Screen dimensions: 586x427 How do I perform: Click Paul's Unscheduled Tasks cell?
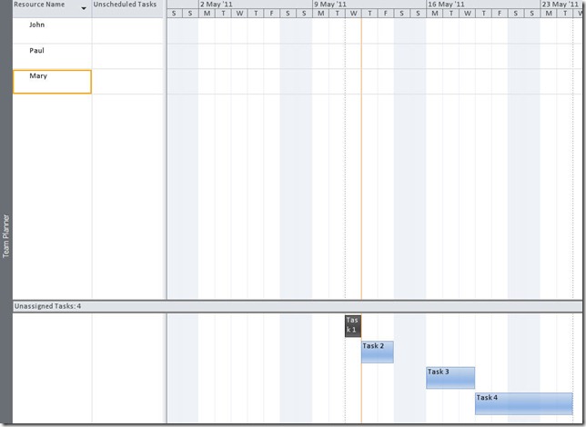pos(128,55)
